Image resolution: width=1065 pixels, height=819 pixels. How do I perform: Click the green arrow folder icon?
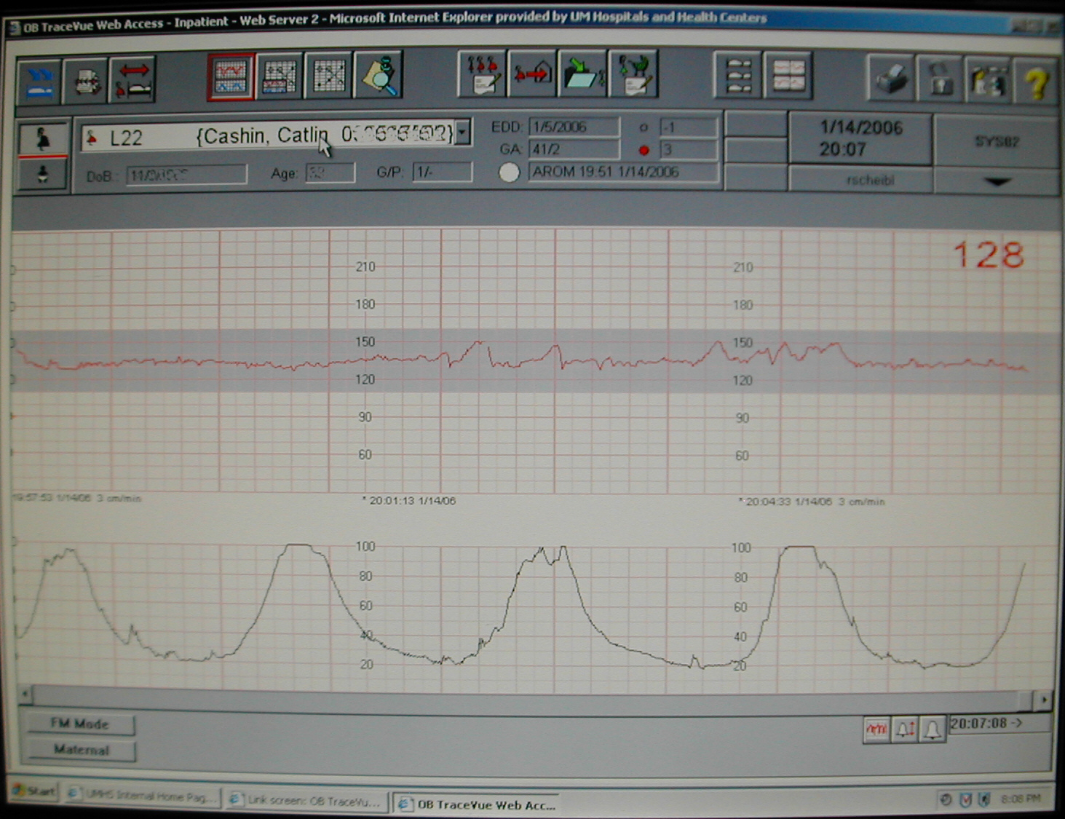coord(581,76)
